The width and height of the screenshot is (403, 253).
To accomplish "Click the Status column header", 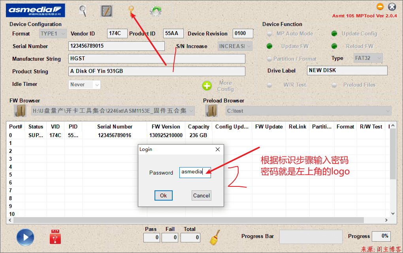I will pyautogui.click(x=36, y=126).
